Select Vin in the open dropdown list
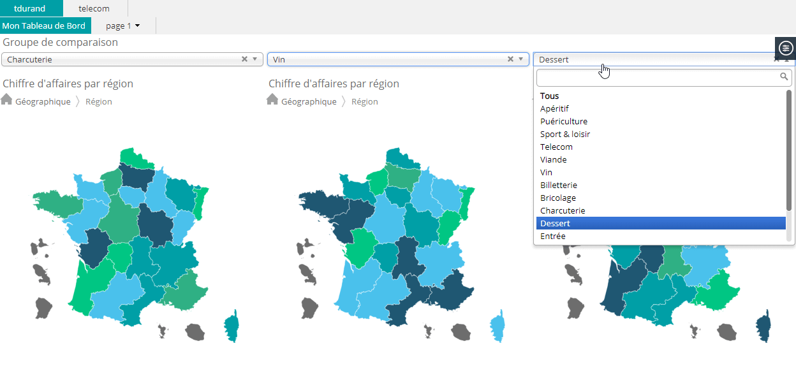 [661, 173]
